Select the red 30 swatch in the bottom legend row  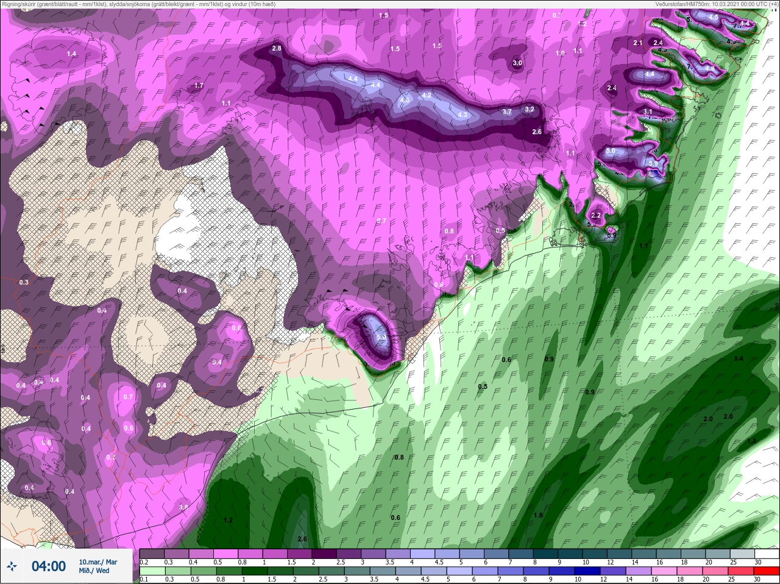[767, 571]
